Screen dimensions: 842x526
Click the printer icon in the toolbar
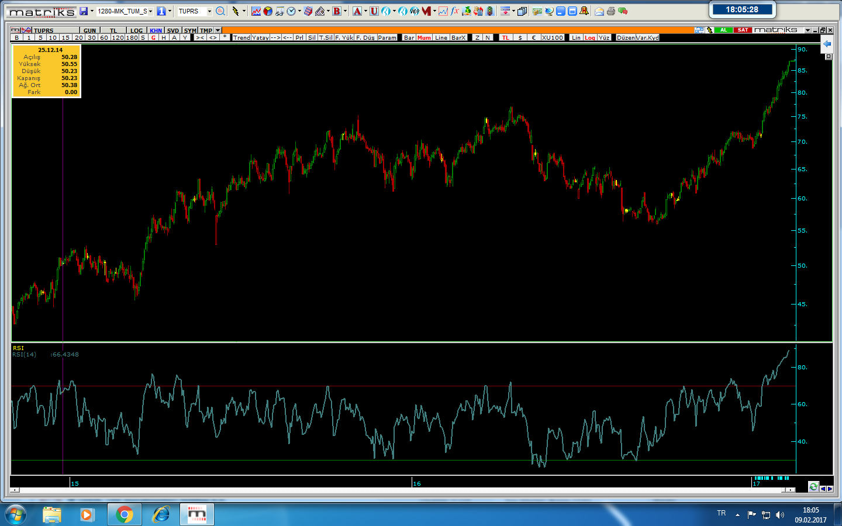[611, 11]
